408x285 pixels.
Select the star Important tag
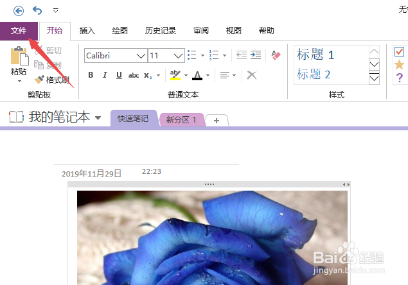click(x=399, y=64)
